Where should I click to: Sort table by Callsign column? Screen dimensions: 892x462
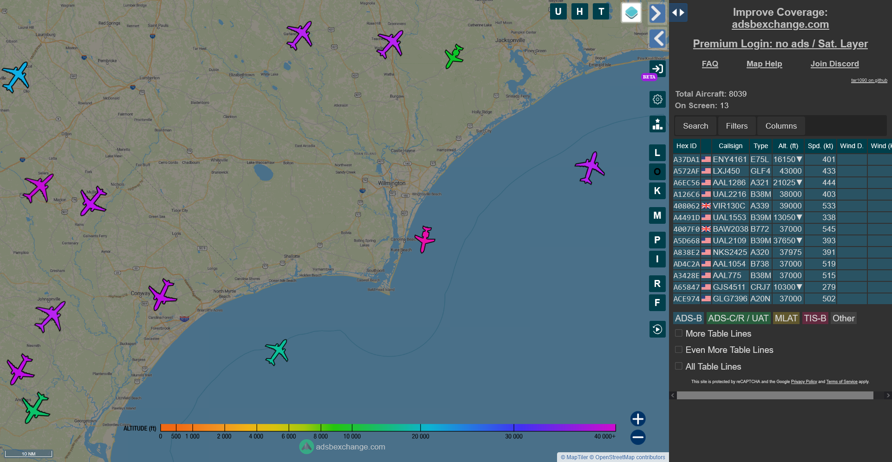pyautogui.click(x=730, y=146)
